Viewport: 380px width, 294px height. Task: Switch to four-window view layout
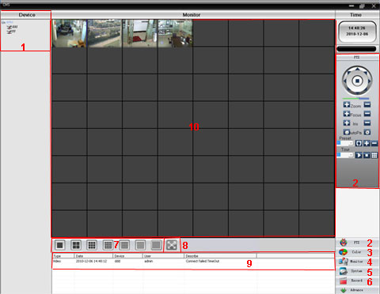click(76, 245)
